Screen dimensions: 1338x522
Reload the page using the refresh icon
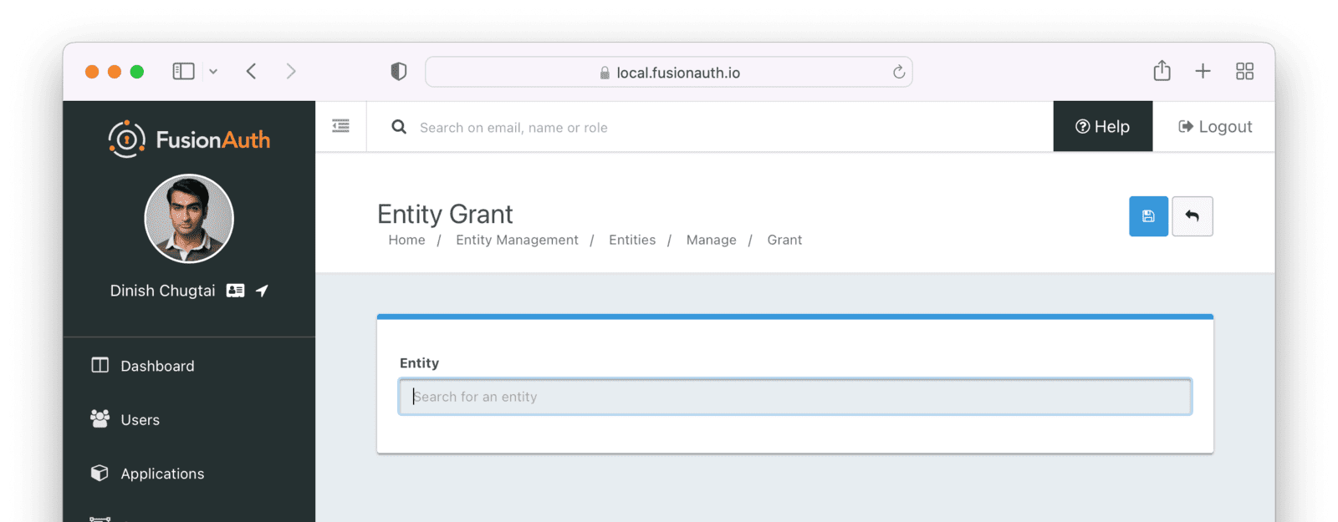click(x=899, y=72)
